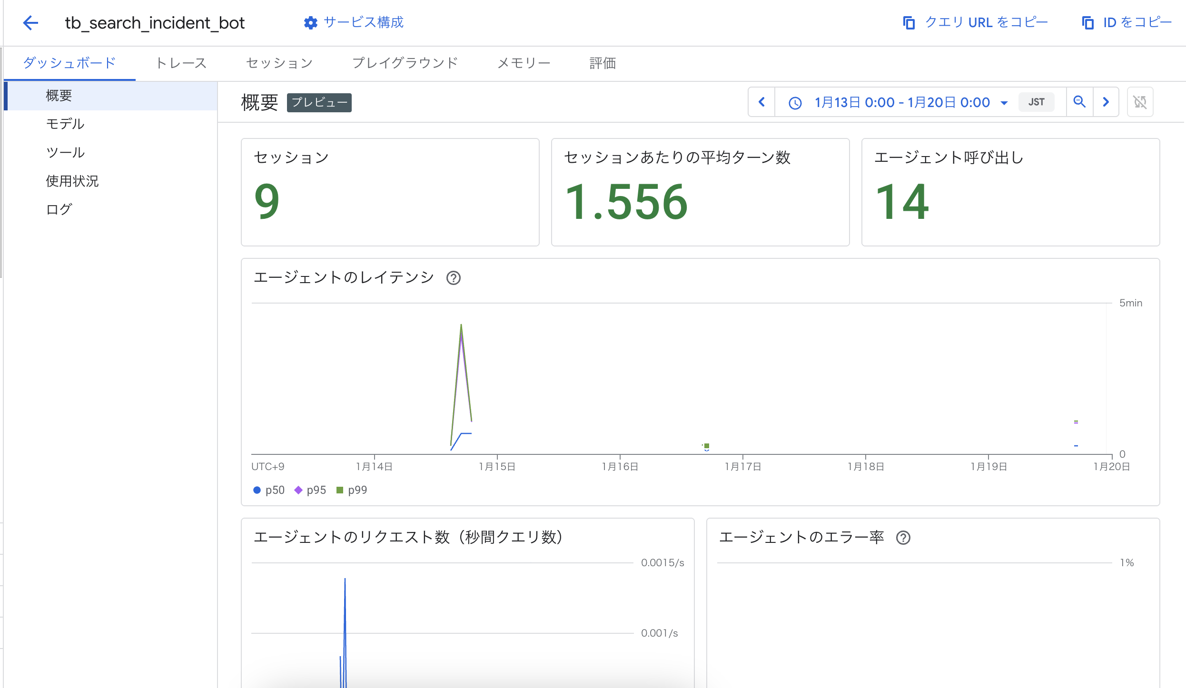Click the green p99 data point near 1月17日

pos(707,446)
